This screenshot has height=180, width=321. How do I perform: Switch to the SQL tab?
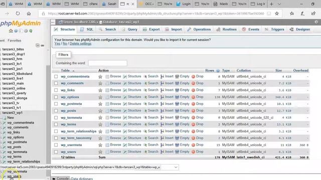[x=87, y=29]
